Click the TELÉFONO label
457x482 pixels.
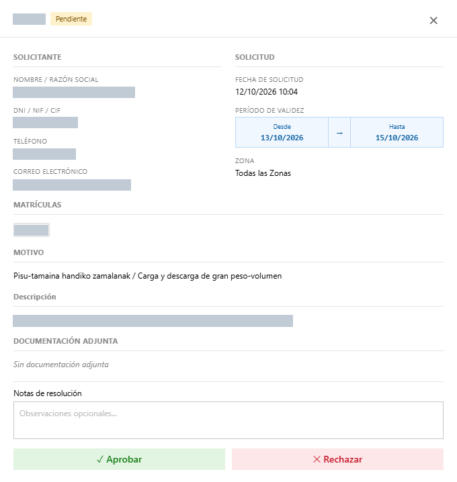(30, 142)
